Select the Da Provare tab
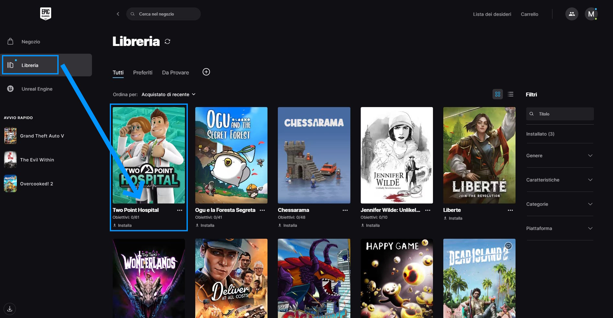This screenshot has height=318, width=613. tap(176, 72)
